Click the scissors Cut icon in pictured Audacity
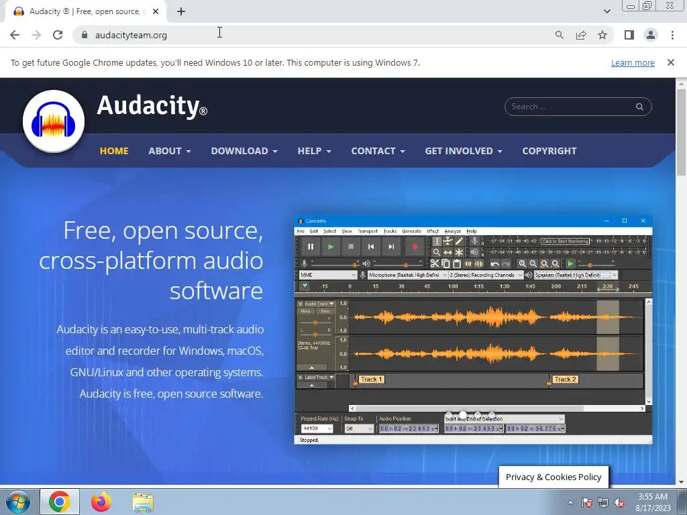Screen dimensions: 687x515 tap(434, 264)
